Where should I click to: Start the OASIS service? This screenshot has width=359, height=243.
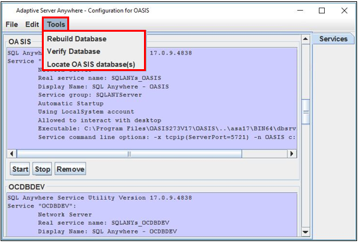click(20, 169)
